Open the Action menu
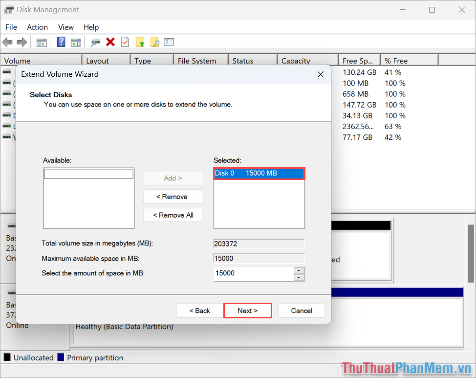The width and height of the screenshot is (476, 378). tap(37, 27)
